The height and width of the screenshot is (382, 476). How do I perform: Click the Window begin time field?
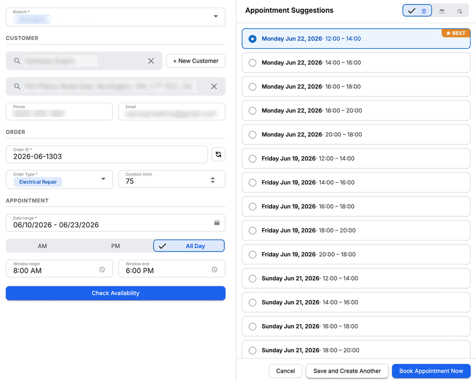coord(60,268)
